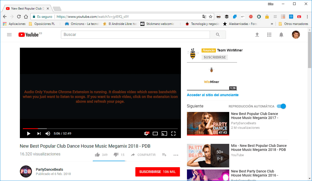Click the WinMiner ad thumbnail
Screen dimensions: 312x181
(x=212, y=76)
